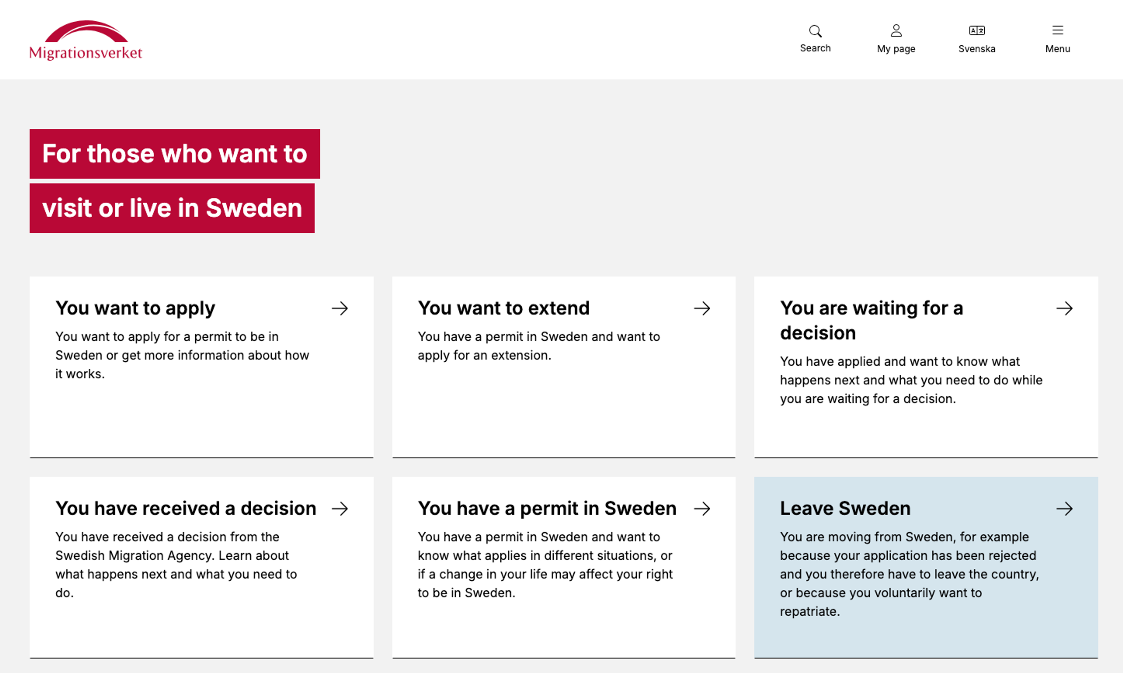
Task: Open the You want to apply heading
Action: coord(135,308)
